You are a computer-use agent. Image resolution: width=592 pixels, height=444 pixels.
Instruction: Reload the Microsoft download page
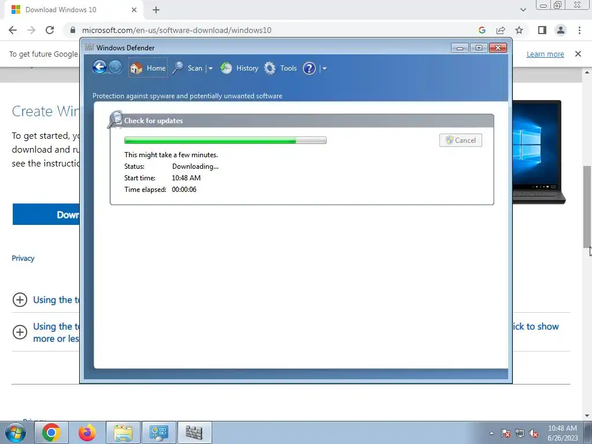pos(50,30)
